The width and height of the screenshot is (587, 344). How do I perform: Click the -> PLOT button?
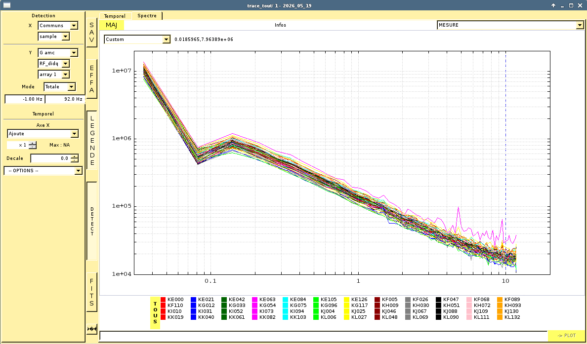[x=566, y=336]
